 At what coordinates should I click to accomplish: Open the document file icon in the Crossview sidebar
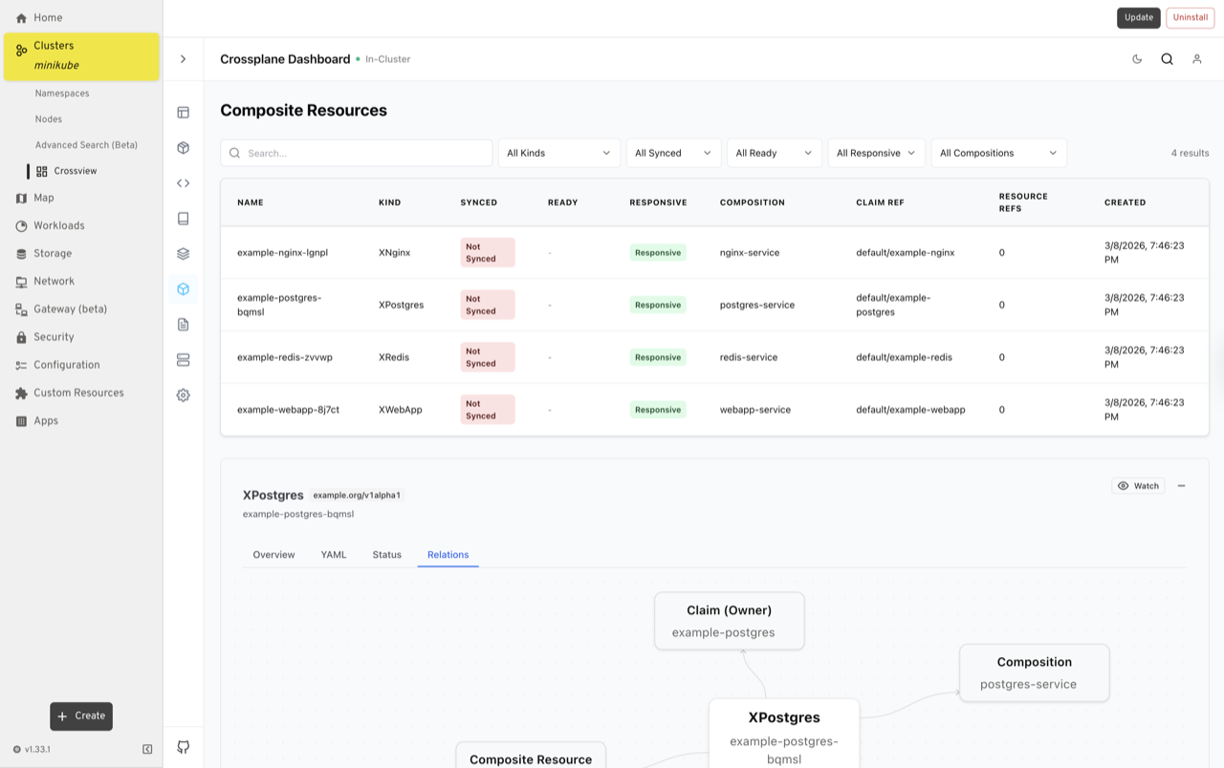pos(183,325)
